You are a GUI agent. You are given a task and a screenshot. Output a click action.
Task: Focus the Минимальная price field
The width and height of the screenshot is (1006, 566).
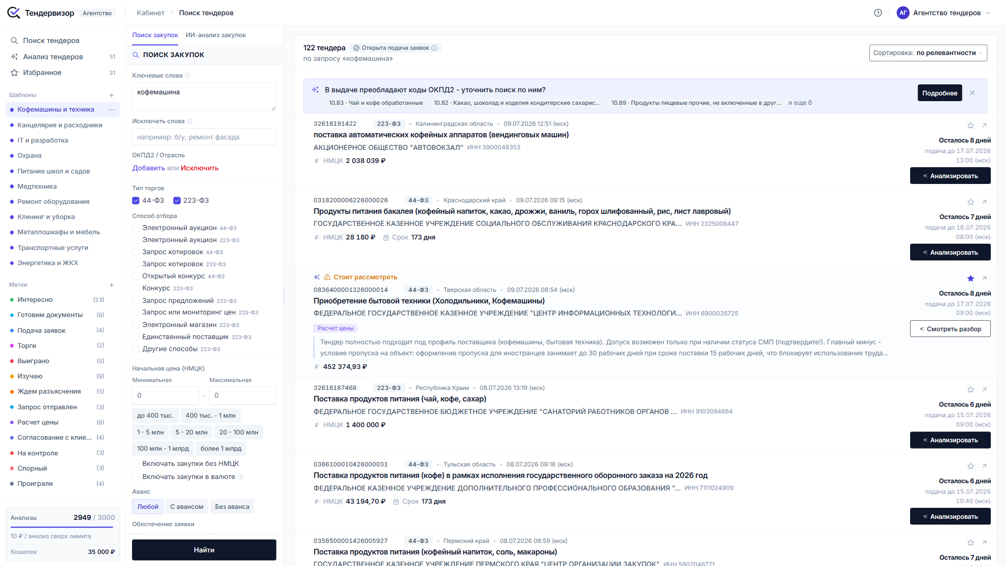tap(166, 396)
